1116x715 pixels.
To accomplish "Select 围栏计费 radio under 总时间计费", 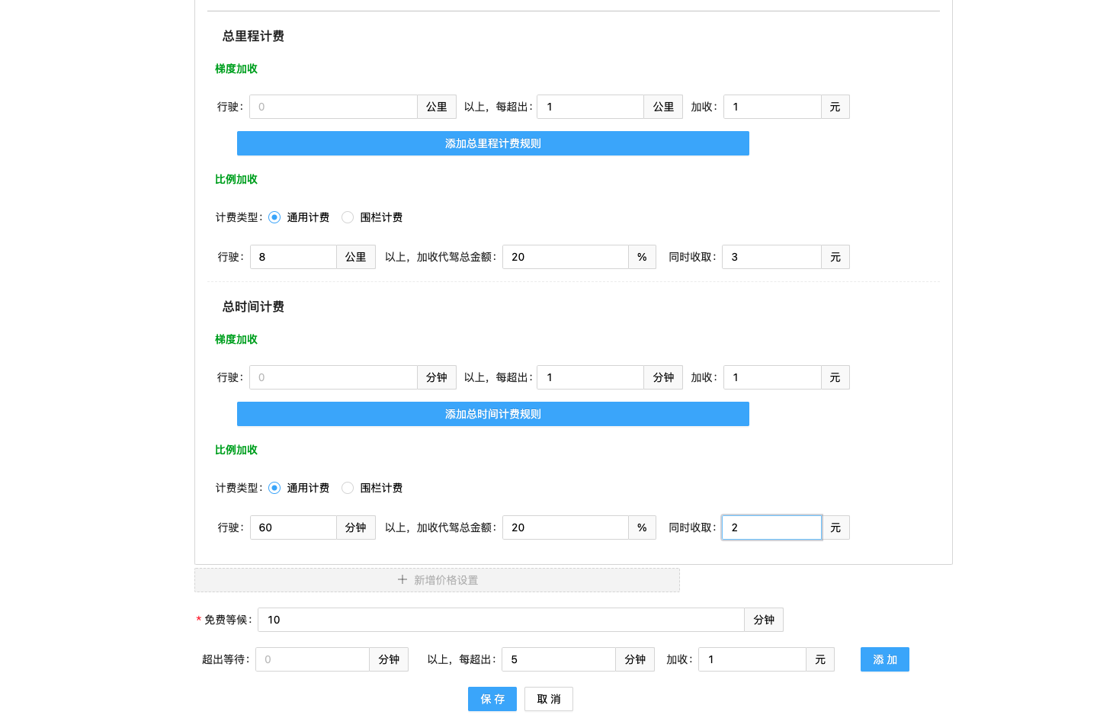I will (x=348, y=488).
